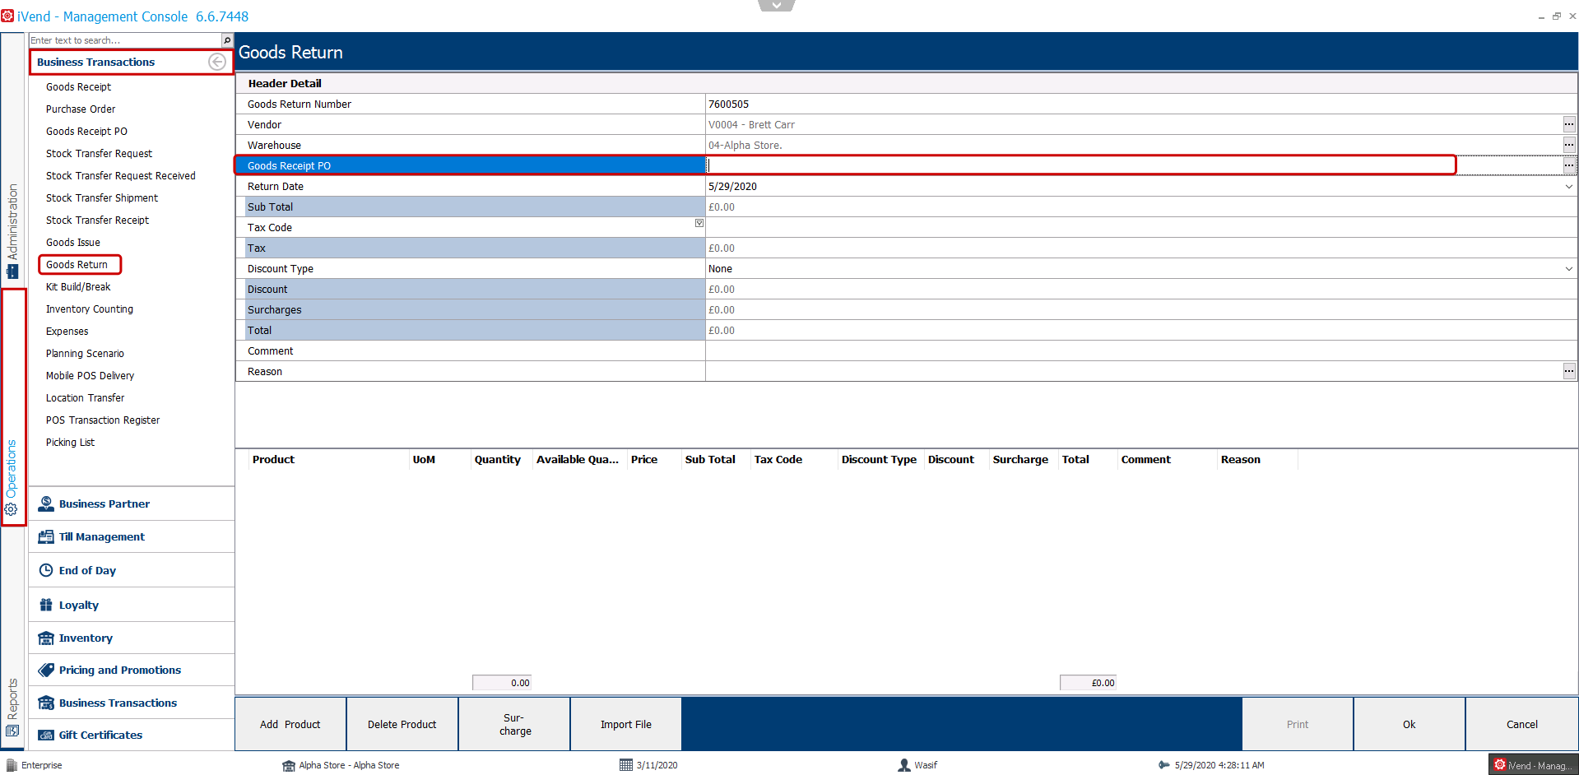This screenshot has width=1579, height=775.
Task: Select Stock Transfer Shipment in the sidebar
Action: [x=102, y=197]
